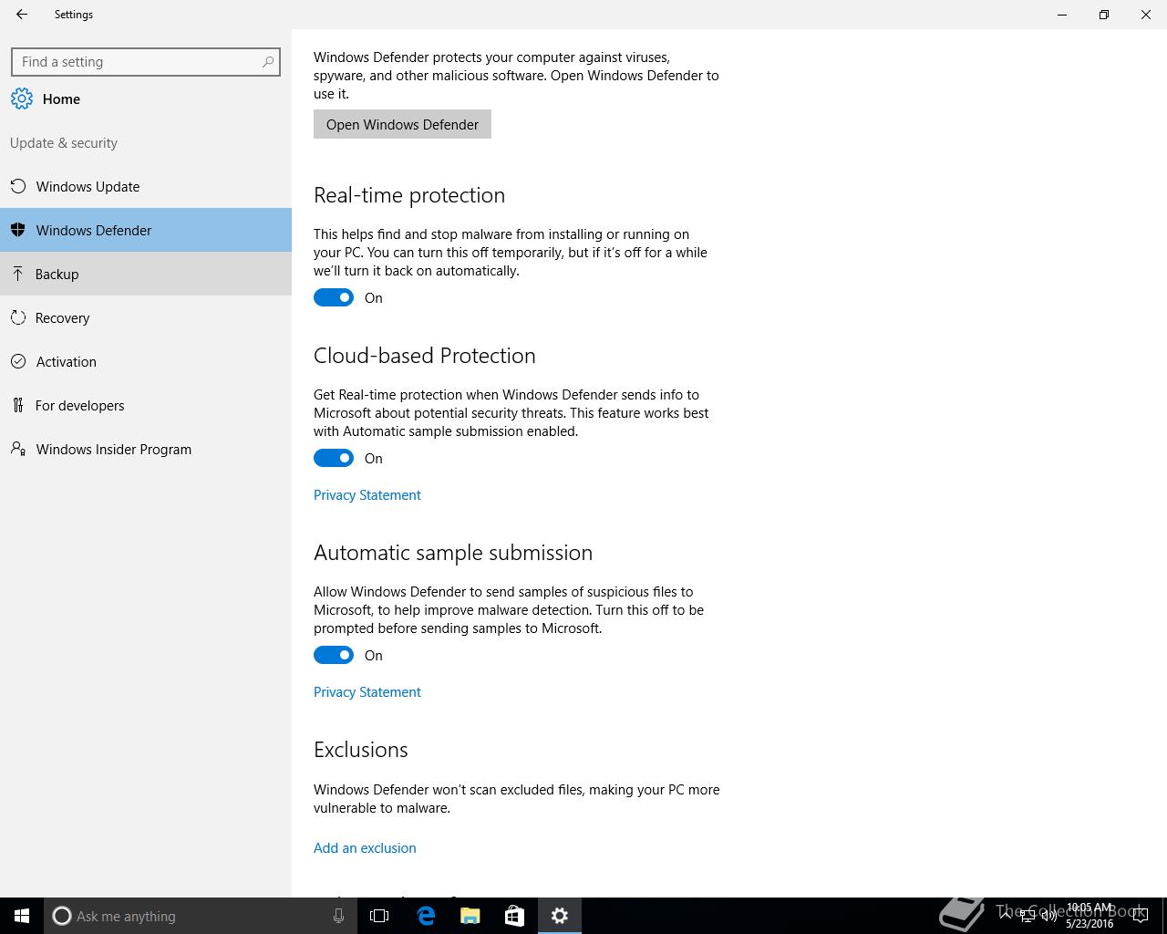Select Windows Insider Program in sidebar
Screen dimensions: 1167x934
coord(146,449)
